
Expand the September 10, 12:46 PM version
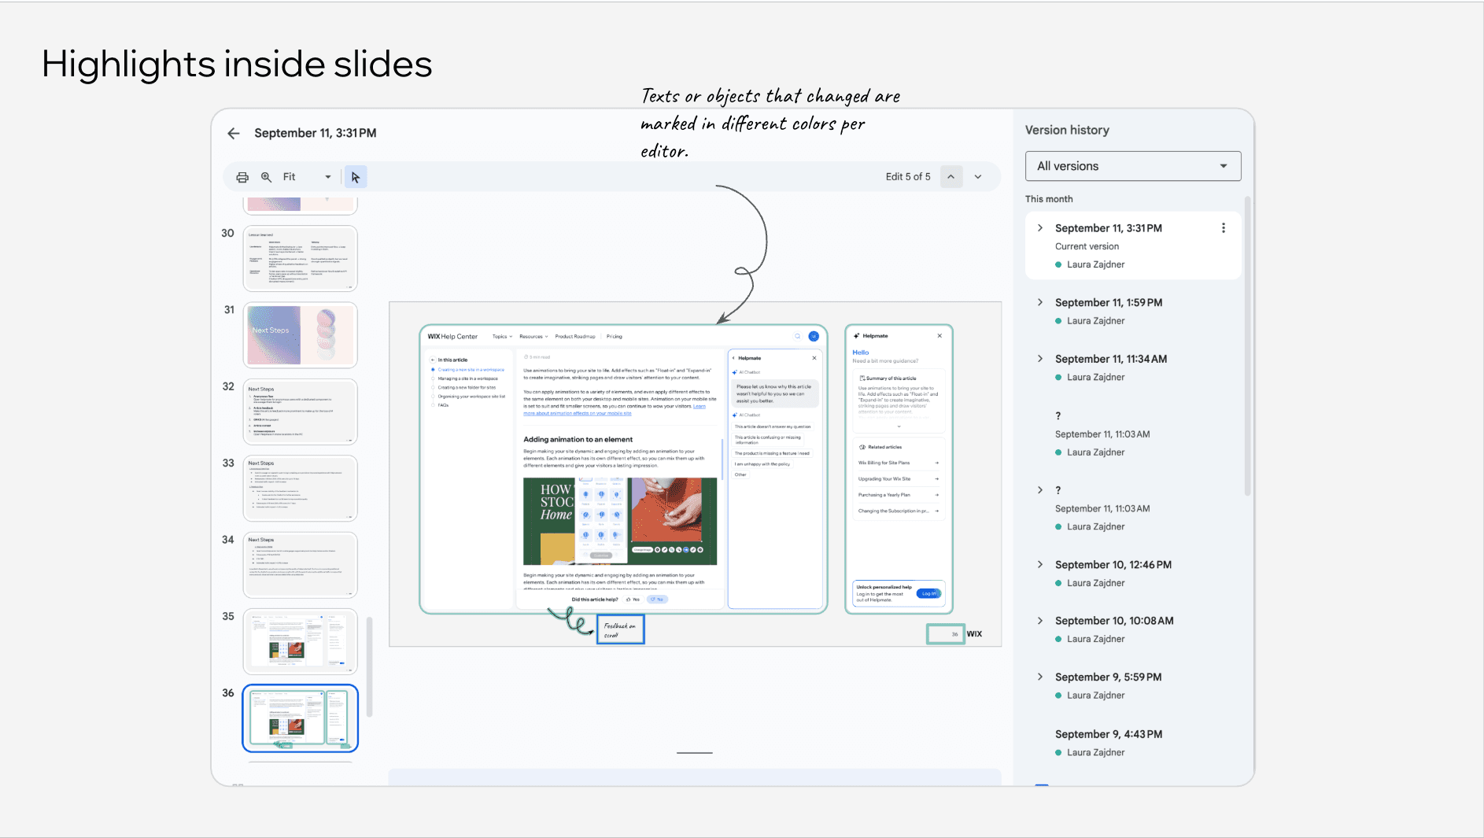[x=1040, y=565]
